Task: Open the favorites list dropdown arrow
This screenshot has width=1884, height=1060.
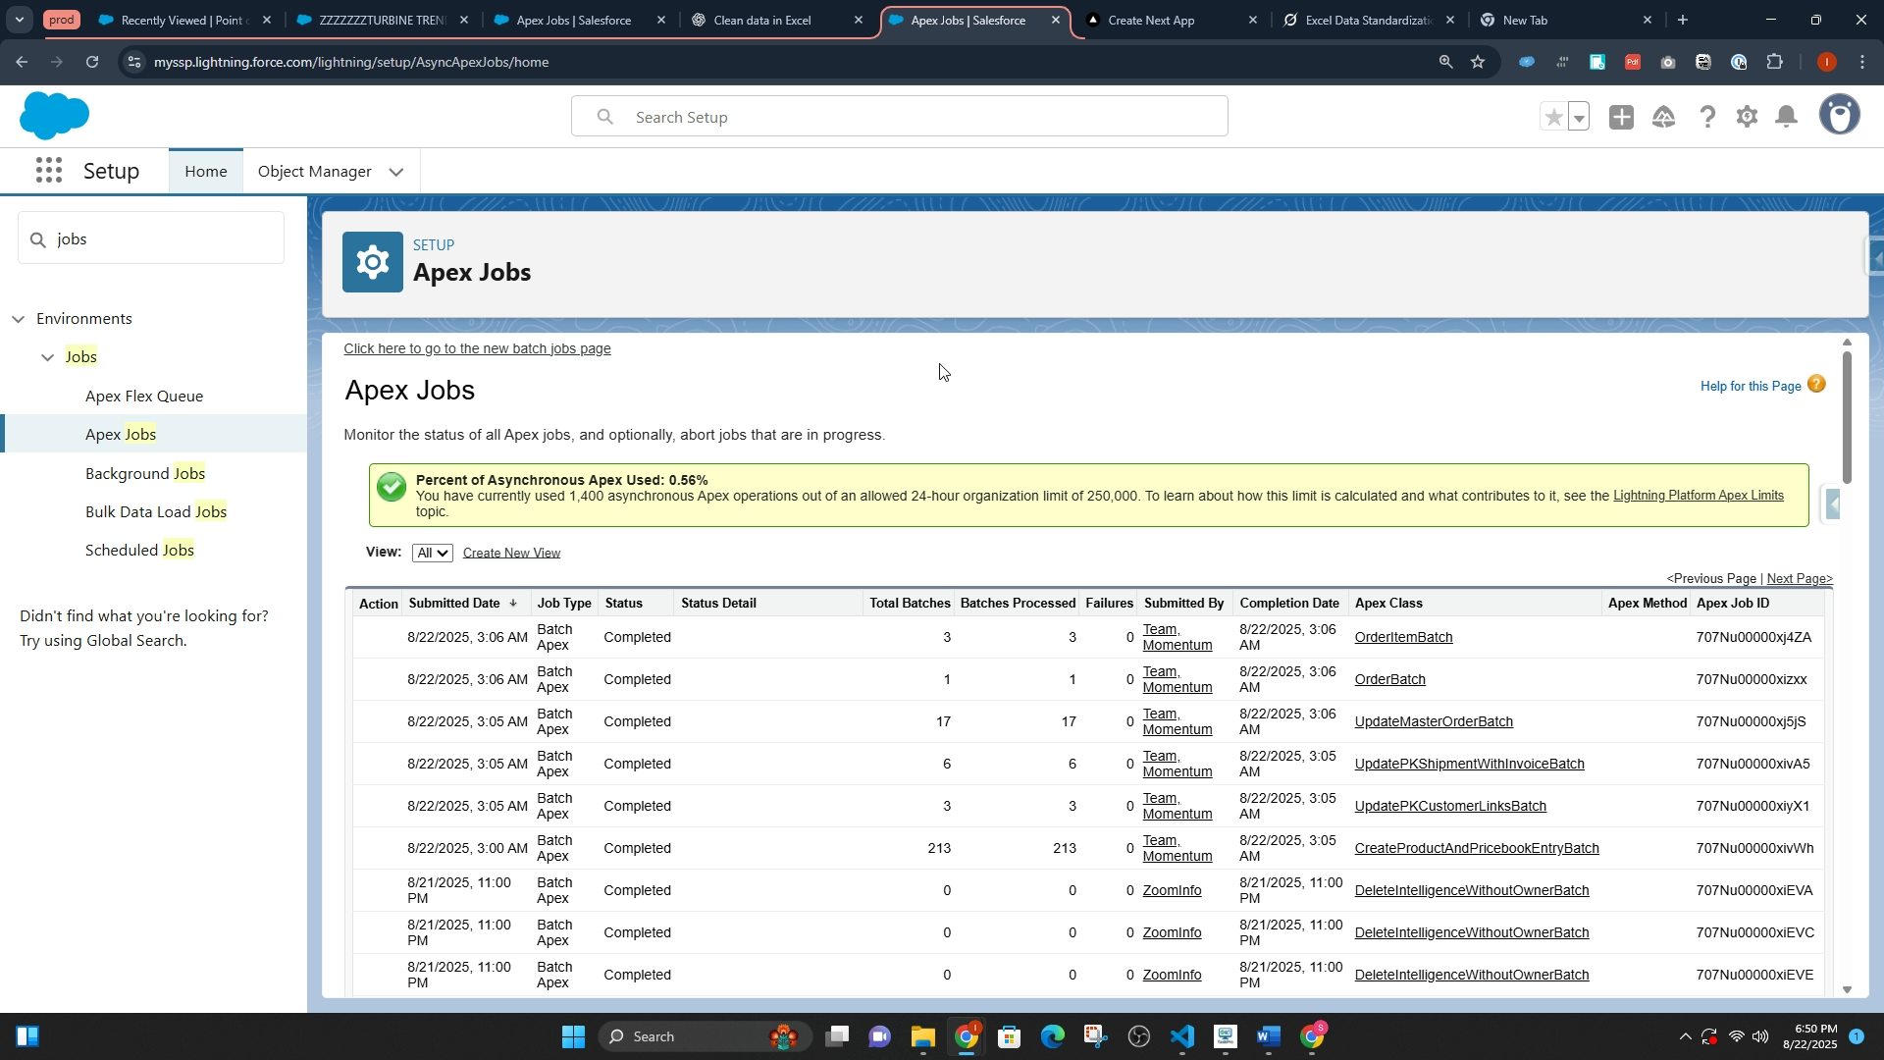Action: coord(1579,118)
